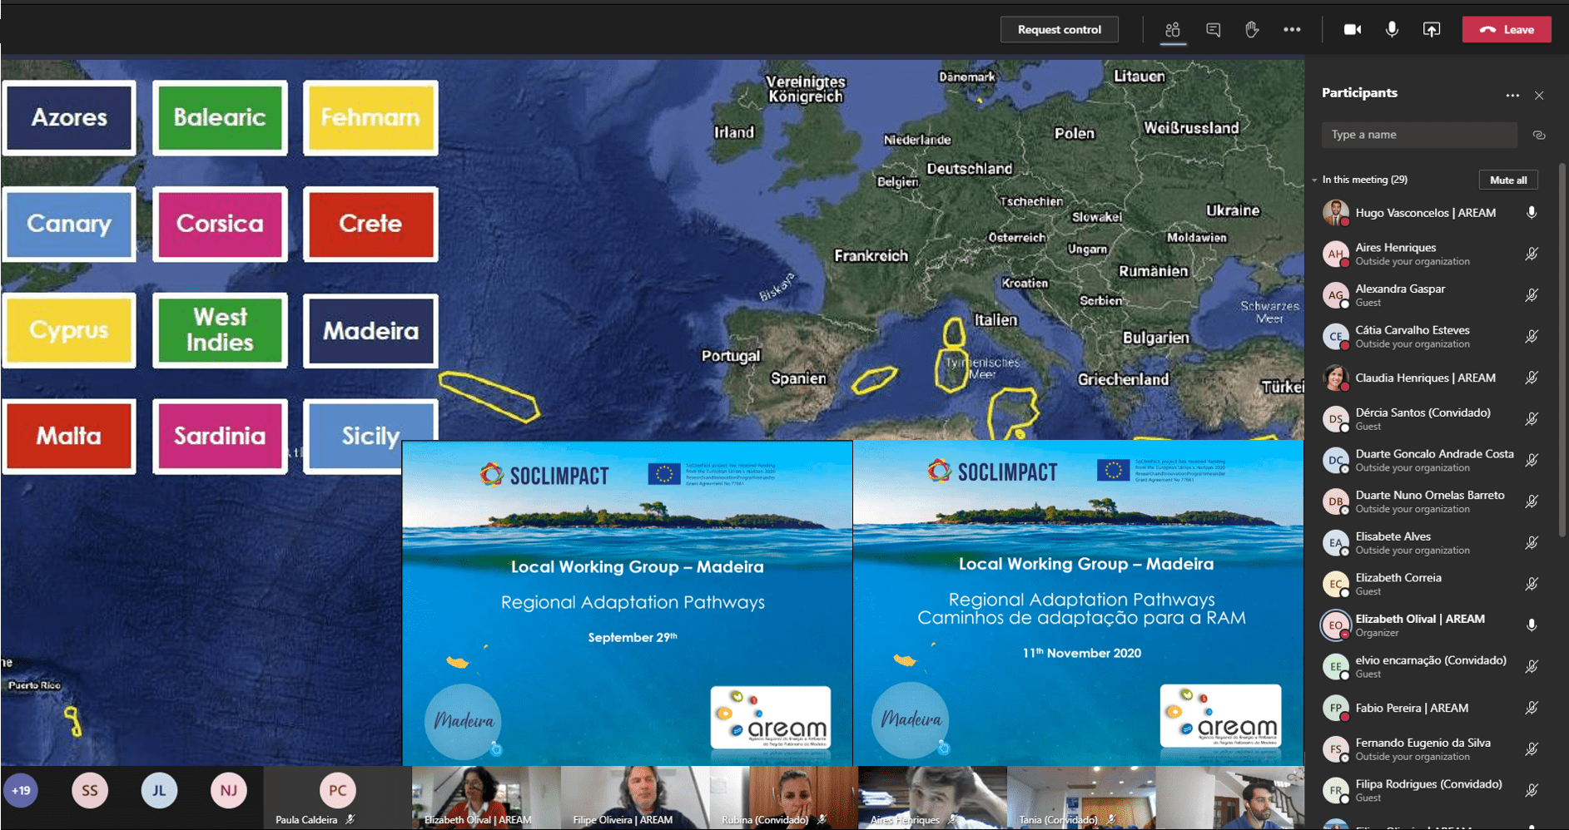Image resolution: width=1569 pixels, height=830 pixels.
Task: Click the 'Type a name' search field
Action: coord(1418,135)
